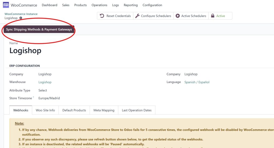Click the Europe/Madrid timezone value

(x=49, y=98)
